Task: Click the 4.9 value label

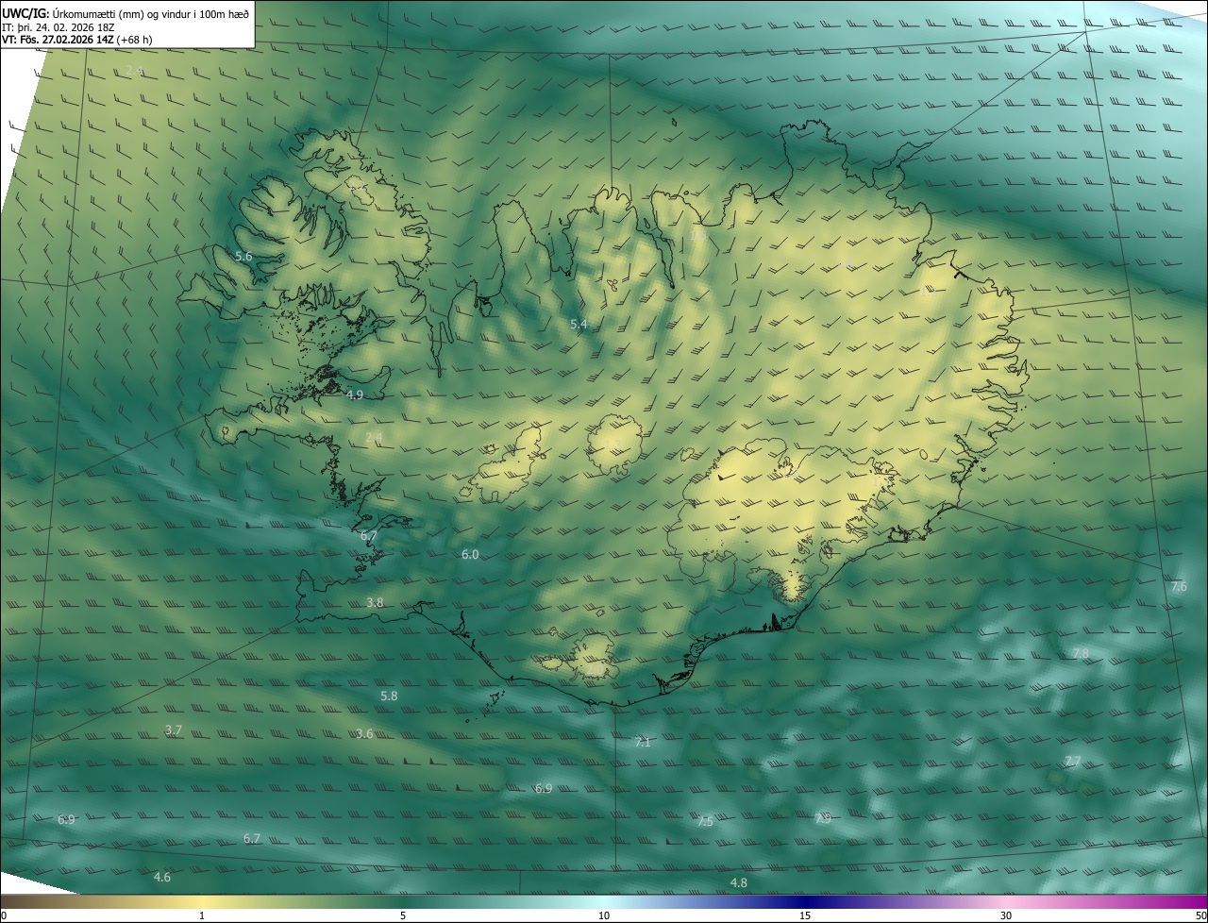Action: click(355, 395)
